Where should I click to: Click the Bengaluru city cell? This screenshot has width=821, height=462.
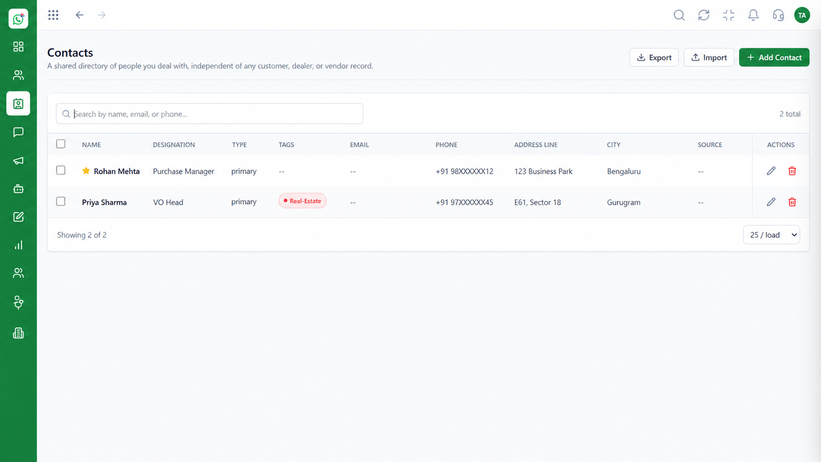tap(624, 171)
